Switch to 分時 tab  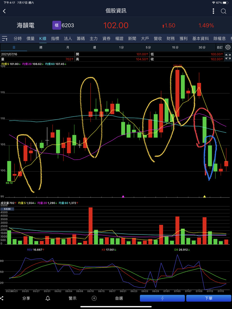tap(17, 38)
